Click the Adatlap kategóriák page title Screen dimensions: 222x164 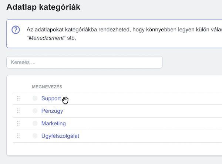click(x=43, y=7)
